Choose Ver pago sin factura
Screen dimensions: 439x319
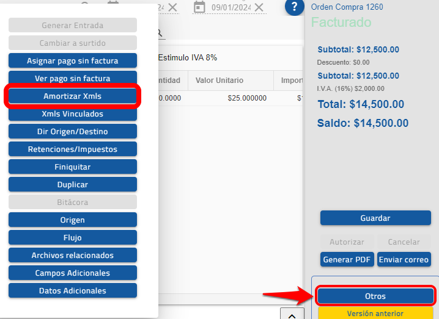click(73, 79)
